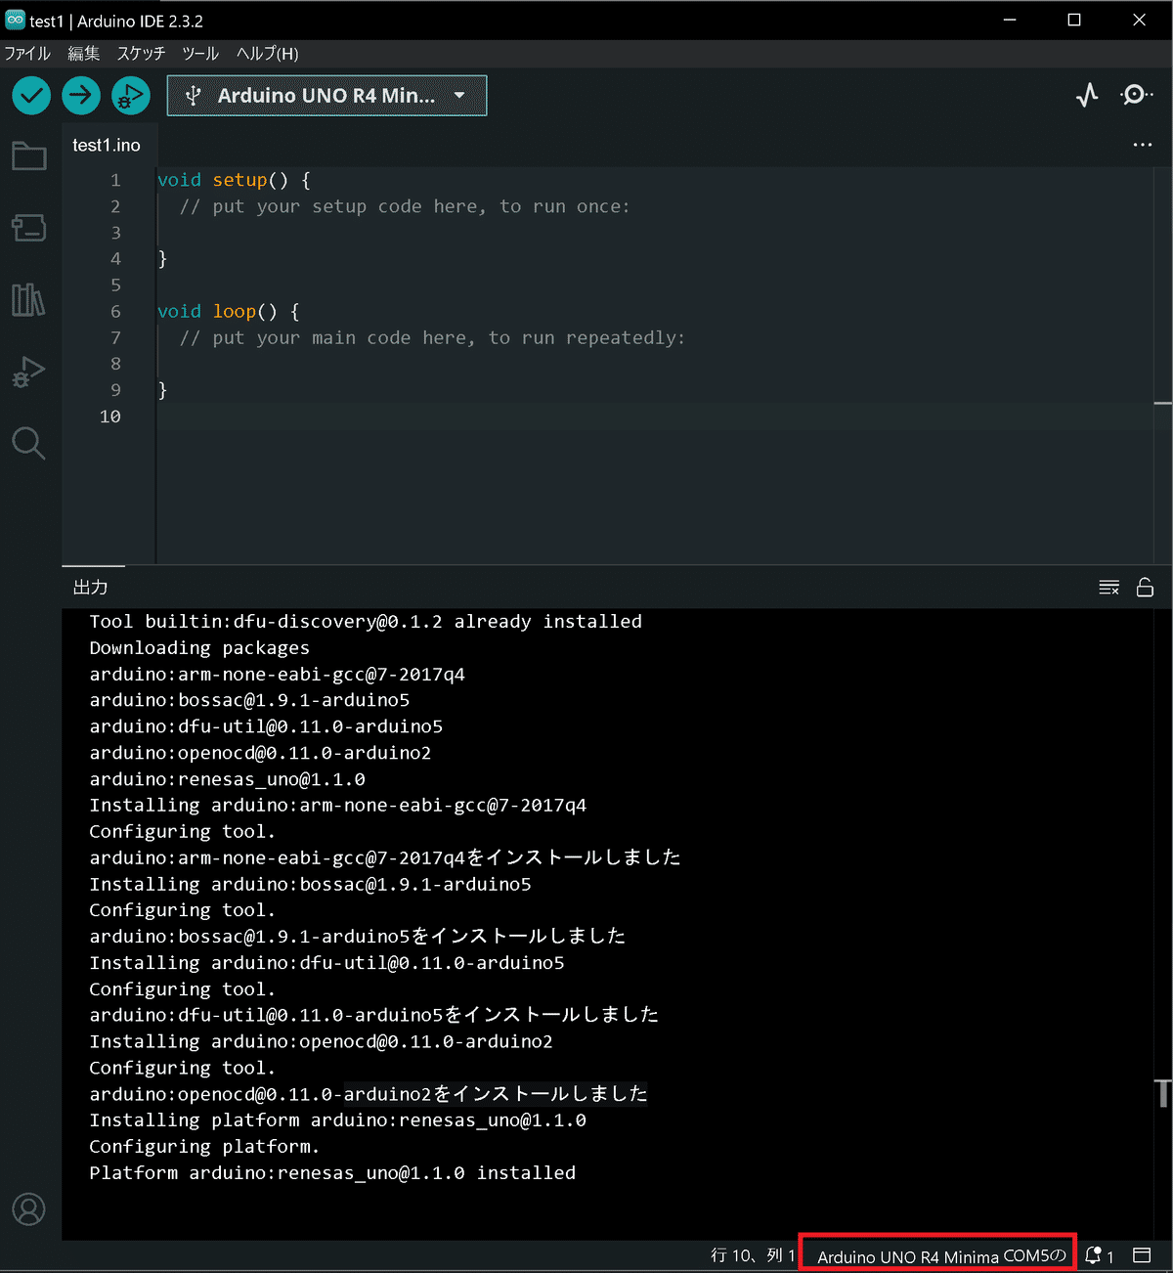The width and height of the screenshot is (1173, 1273).
Task: Start Debugging with the debug play button
Action: [x=131, y=96]
